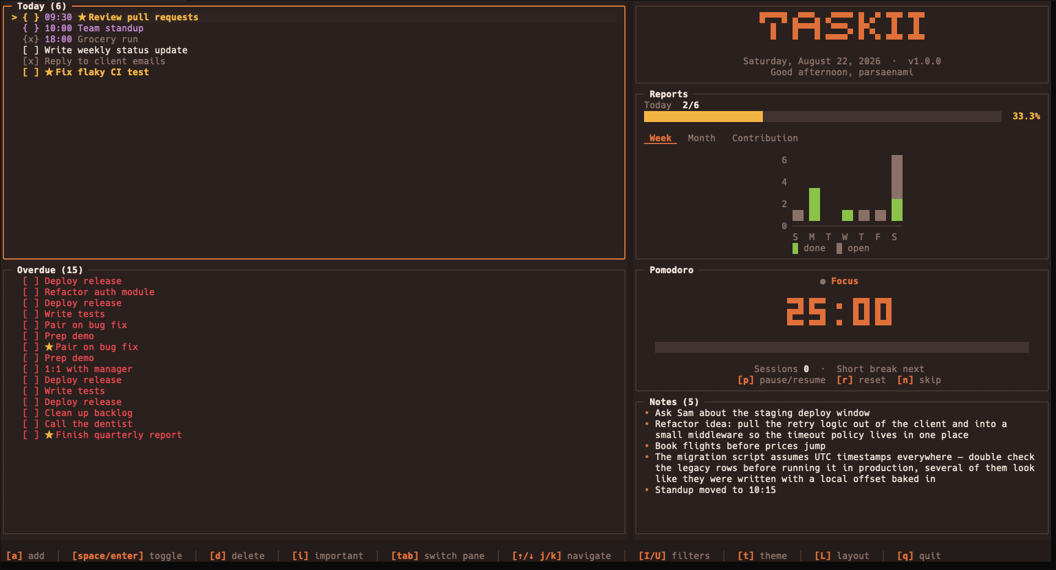Viewport: 1056px width, 570px height.
Task: Click the Pomodoro timer progress bar
Action: 842,347
